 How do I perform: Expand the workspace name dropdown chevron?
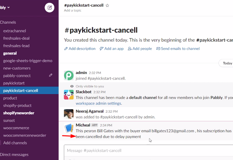(8, 7)
